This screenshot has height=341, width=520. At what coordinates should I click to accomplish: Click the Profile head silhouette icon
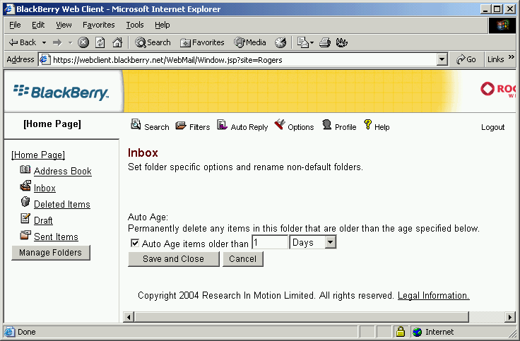click(326, 124)
